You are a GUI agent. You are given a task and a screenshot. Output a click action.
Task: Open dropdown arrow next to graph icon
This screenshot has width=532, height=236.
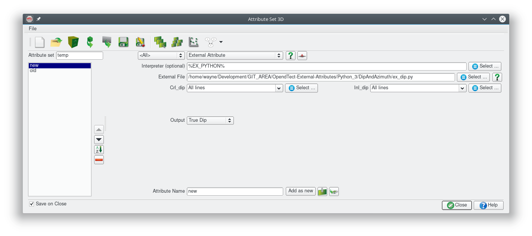[x=221, y=42]
